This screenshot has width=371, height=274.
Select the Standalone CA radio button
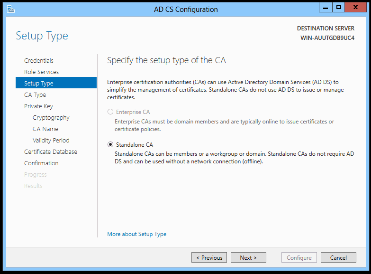coord(111,144)
